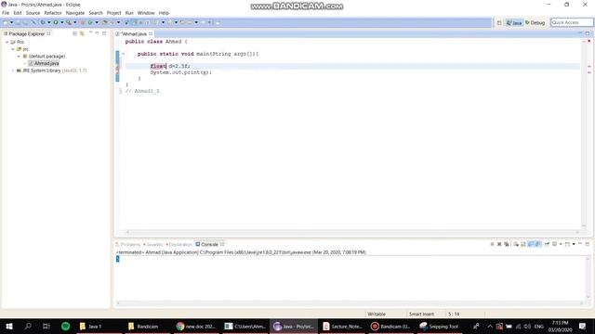Image resolution: width=595 pixels, height=334 pixels.
Task: Click the green Run button
Action: 56,22
